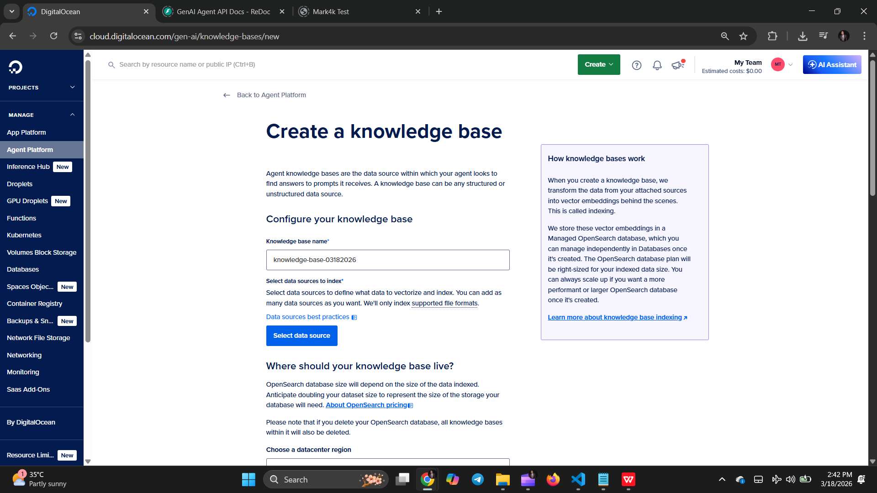Collapse the Manage section chevron
Image resolution: width=877 pixels, height=493 pixels.
click(x=72, y=115)
